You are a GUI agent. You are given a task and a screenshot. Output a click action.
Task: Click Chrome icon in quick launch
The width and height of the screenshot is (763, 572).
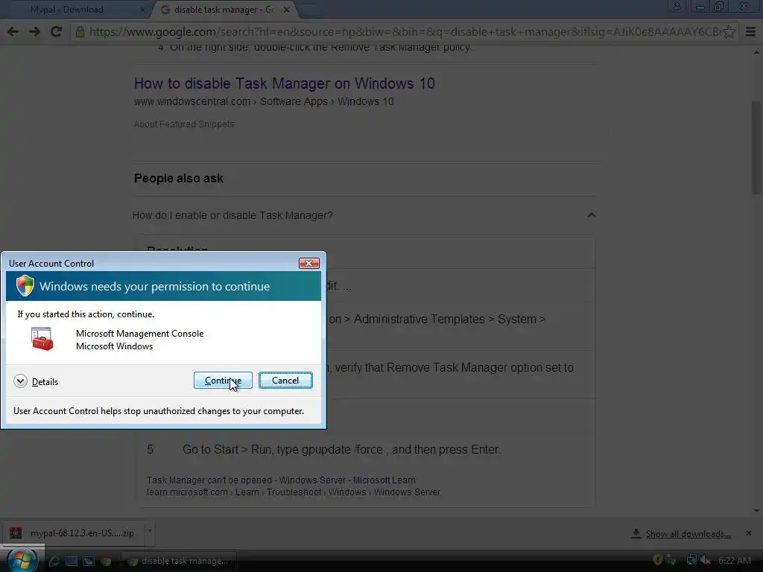(x=106, y=561)
